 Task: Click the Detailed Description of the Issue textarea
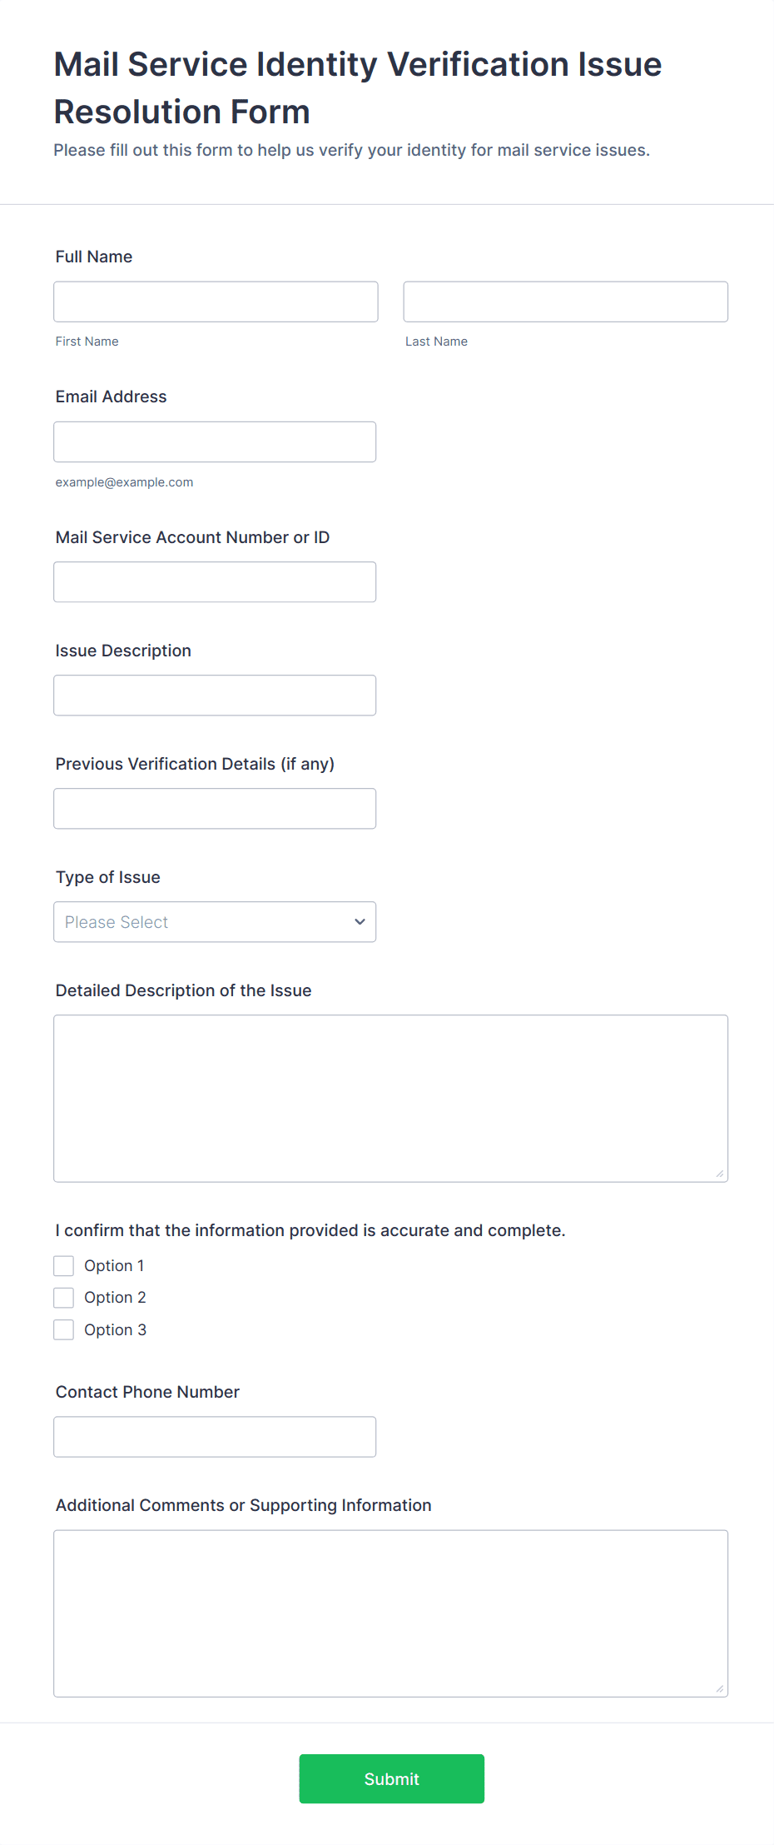[390, 1098]
